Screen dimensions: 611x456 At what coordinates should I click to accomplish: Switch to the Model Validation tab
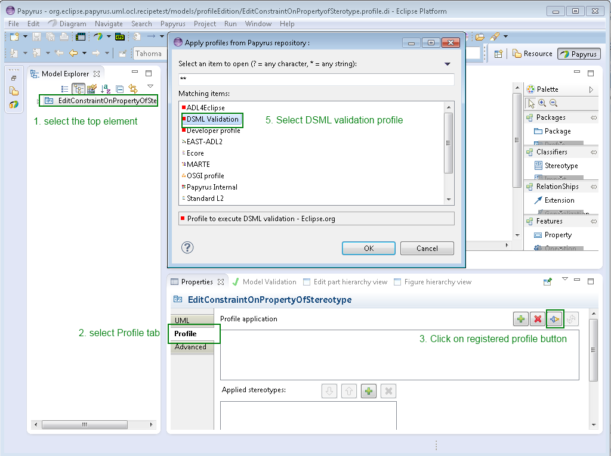[x=264, y=282]
